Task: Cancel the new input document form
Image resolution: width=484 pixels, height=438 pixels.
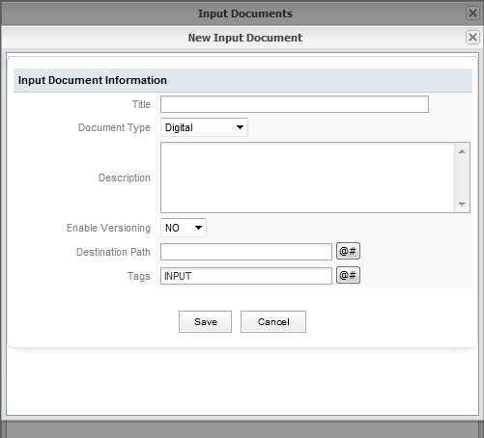Action: pyautogui.click(x=273, y=321)
